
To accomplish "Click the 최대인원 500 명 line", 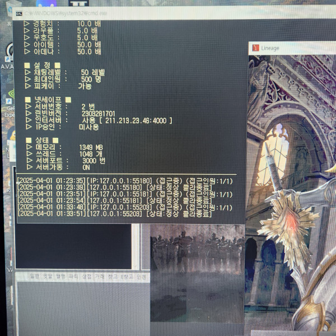I will click(63, 80).
